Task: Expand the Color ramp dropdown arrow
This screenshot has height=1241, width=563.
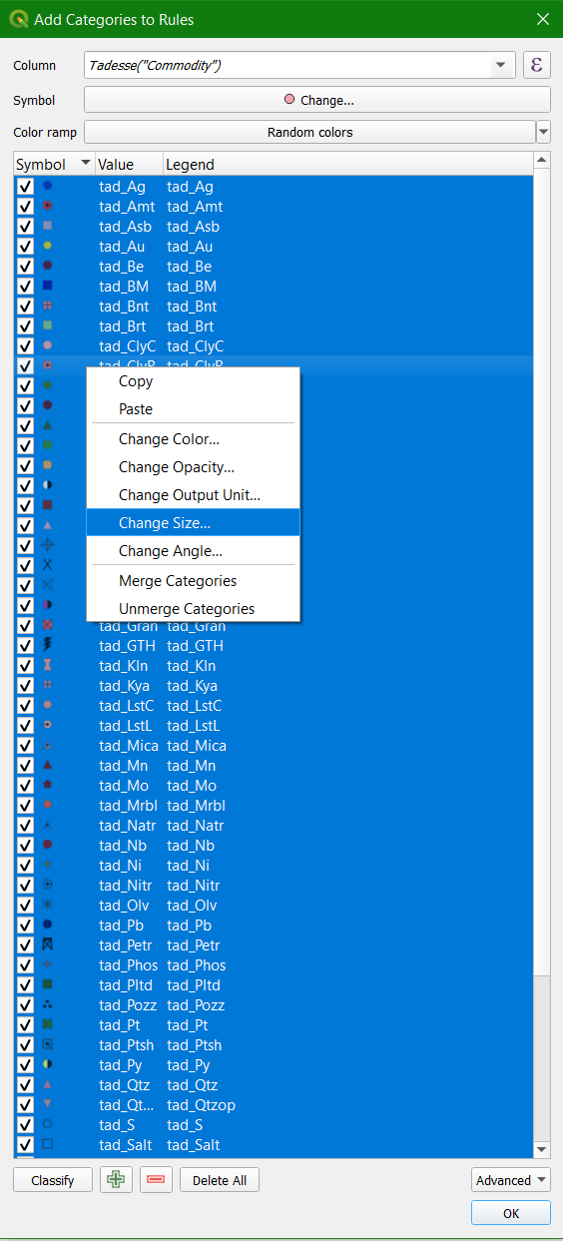Action: (x=543, y=132)
